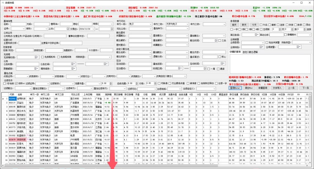Open calendar icon in 上市 date field
Screen dimensions: 314x169
click(x=68, y=29)
